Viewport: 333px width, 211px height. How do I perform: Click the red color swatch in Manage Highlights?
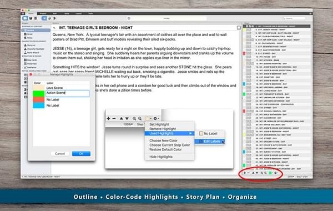(39, 99)
